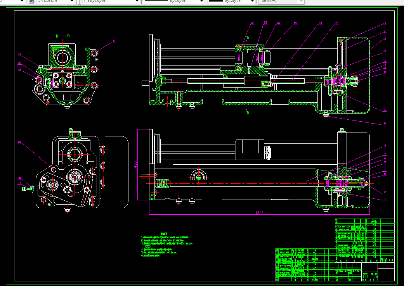Viewport: 404px width, 286px height.
Task: Click the D—D section title above top-left view
Action: point(62,36)
